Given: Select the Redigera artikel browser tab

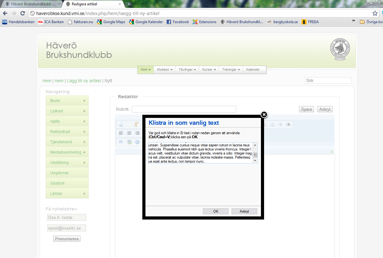Looking at the screenshot, I should (x=94, y=4).
